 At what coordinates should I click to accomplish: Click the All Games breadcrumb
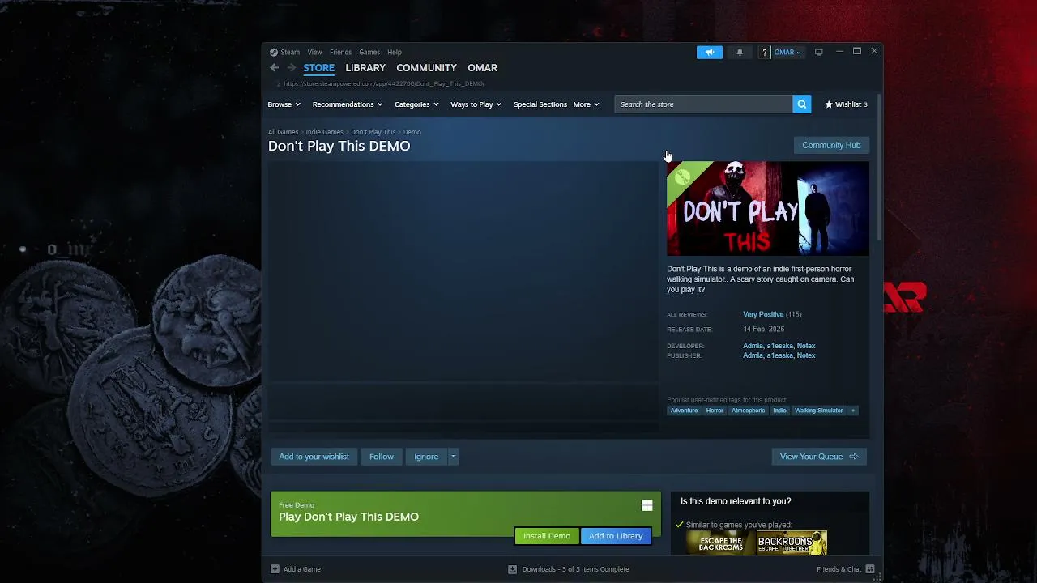284,132
